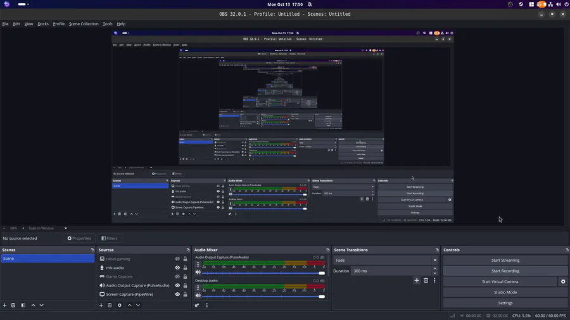Enable Studio Mode
This screenshot has width=570, height=320.
[505, 292]
